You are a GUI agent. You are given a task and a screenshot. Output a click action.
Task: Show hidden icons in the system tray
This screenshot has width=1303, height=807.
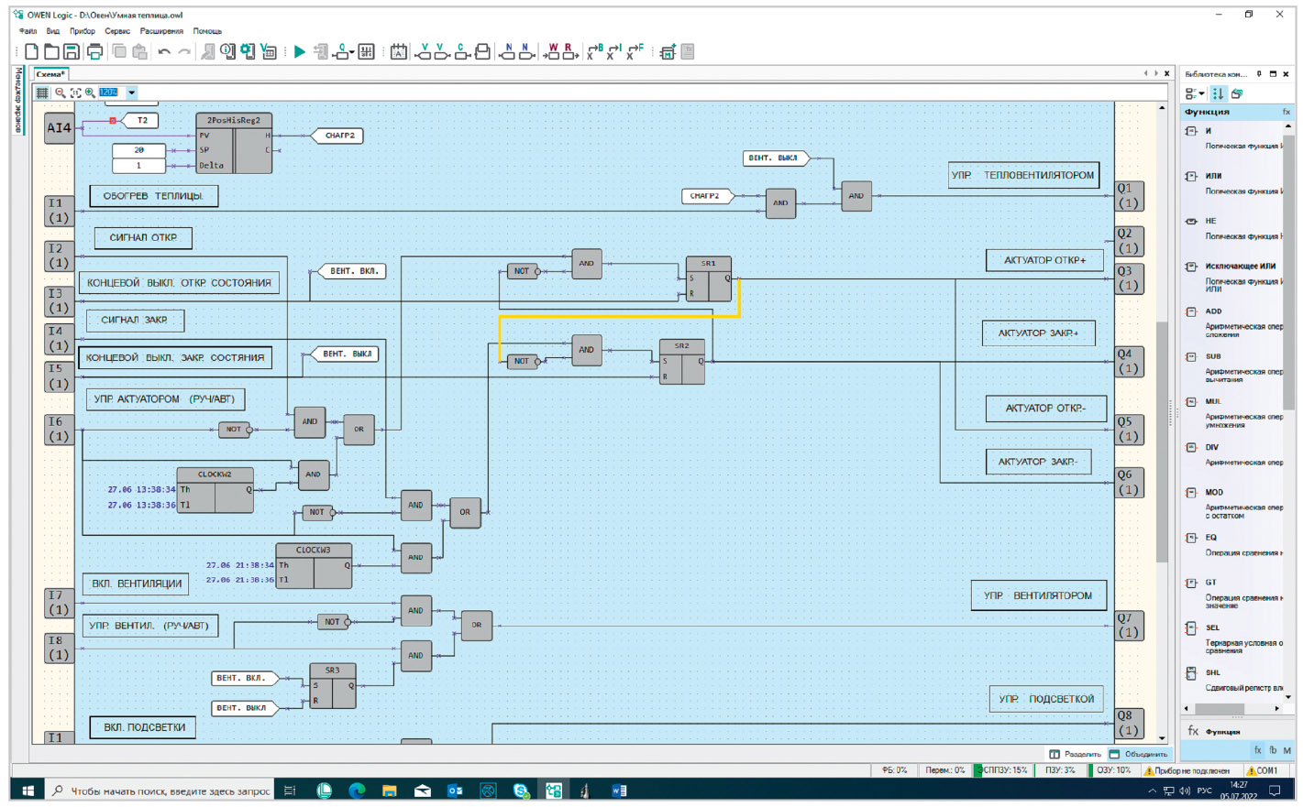(x=1152, y=791)
